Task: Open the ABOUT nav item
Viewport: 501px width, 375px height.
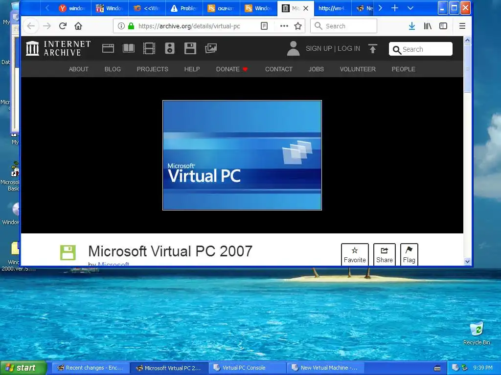Action: [79, 69]
